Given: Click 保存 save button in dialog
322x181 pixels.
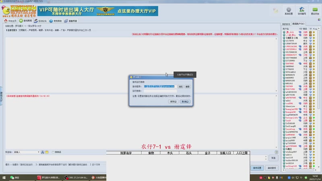Looking at the screenshot, I should (x=173, y=102).
